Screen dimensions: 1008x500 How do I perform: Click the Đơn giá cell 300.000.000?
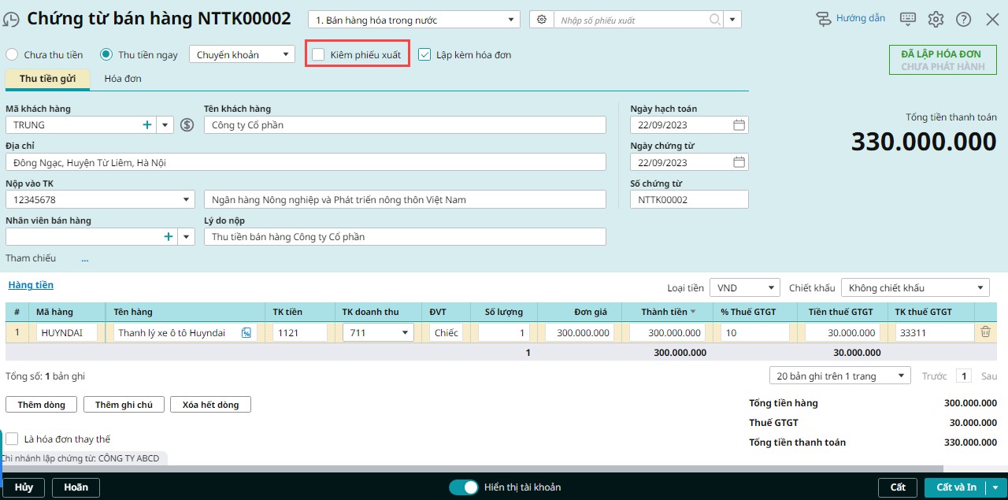(x=579, y=333)
